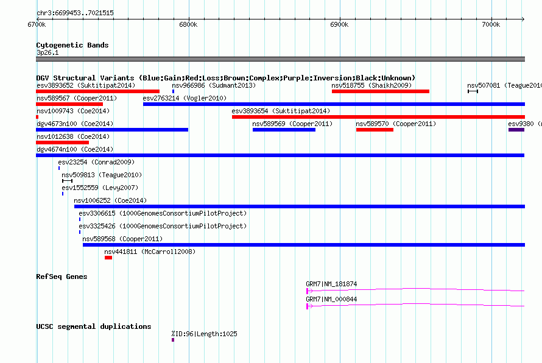Click the esv23254 (Conrad2009) label
This screenshot has height=363, width=542.
(x=96, y=162)
